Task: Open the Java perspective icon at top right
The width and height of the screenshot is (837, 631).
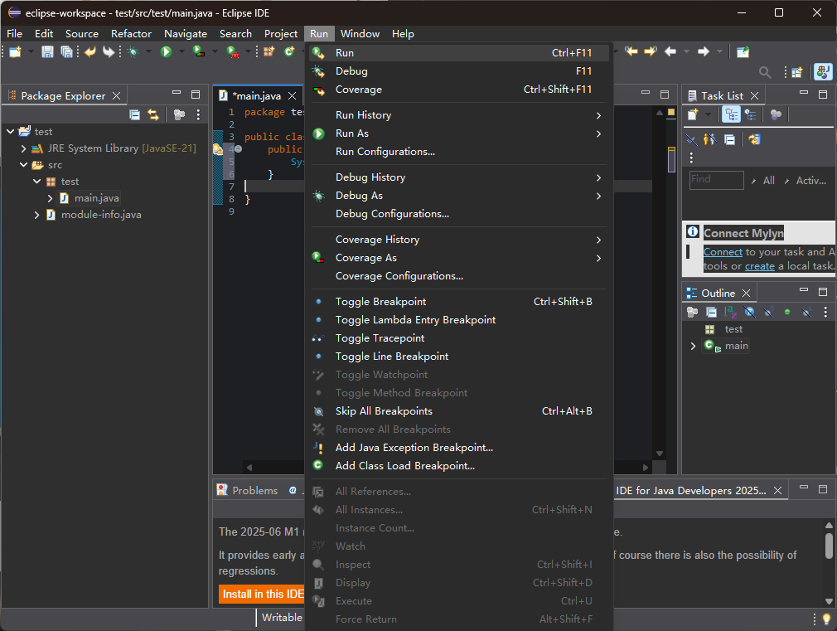Action: pos(823,72)
